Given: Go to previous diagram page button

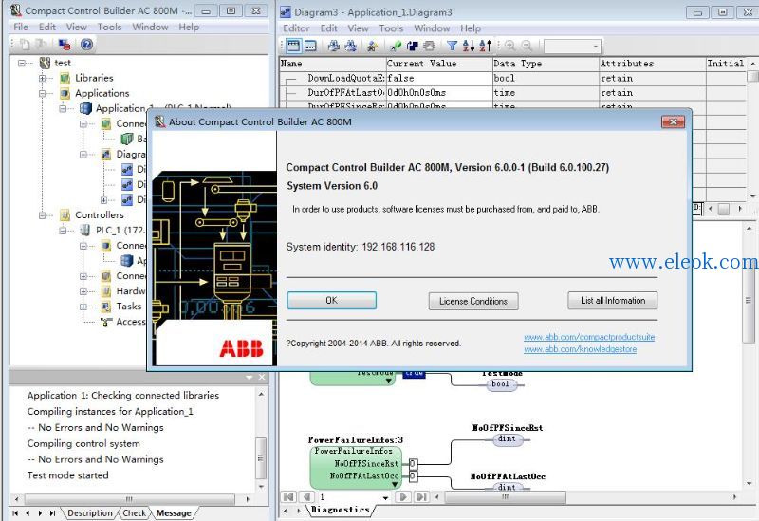Looking at the screenshot, I should pos(306,497).
